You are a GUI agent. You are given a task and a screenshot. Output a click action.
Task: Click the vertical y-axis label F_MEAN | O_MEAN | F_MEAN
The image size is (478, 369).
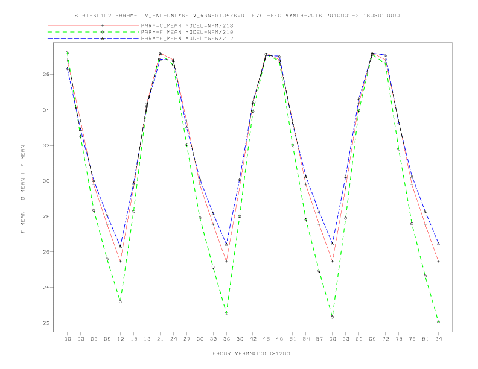click(23, 189)
